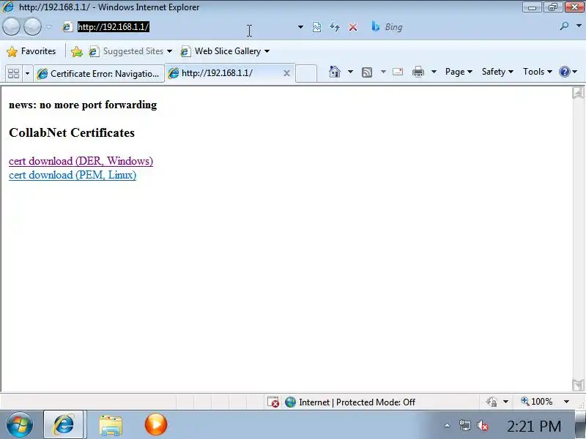Click the taskbar clock 2:21 PM

tap(534, 426)
